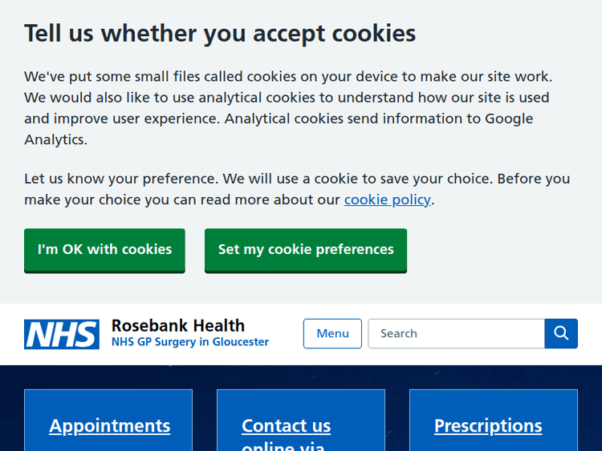602x451 pixels.
Task: Click the Rosebank Health site title
Action: click(178, 325)
